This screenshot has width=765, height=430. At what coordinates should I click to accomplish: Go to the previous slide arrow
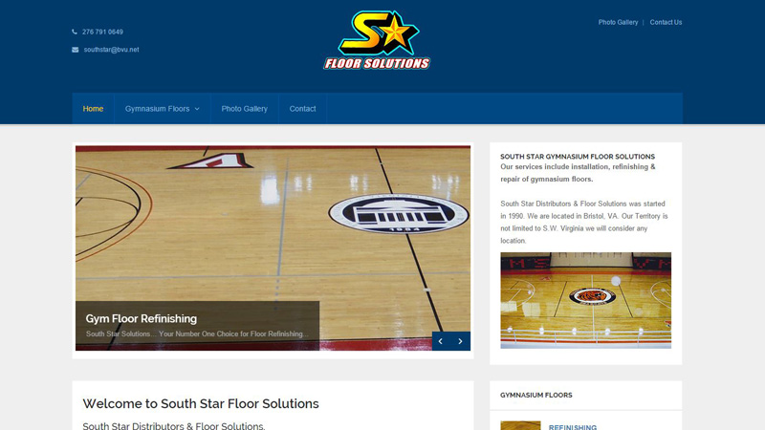click(x=441, y=341)
